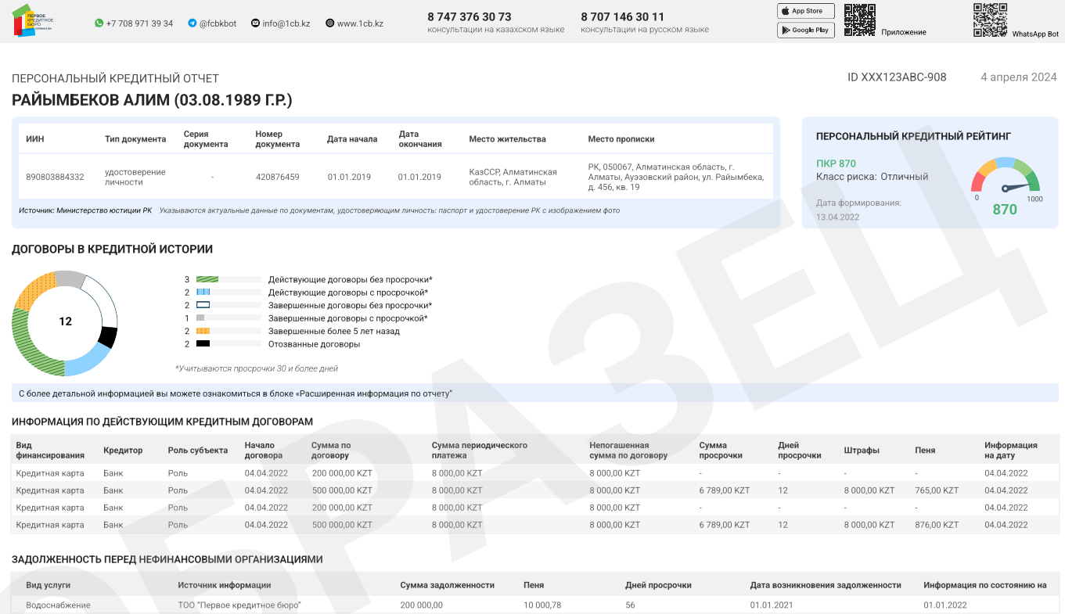The image size is (1065, 614).
Task: Click the Kazakh consultation number 8 747 376 30 73
Action: [470, 16]
